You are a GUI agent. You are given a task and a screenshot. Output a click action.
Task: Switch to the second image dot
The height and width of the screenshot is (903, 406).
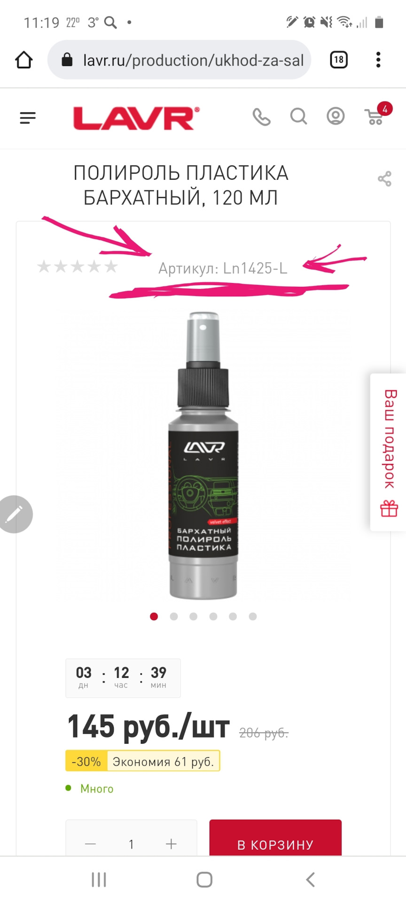tap(174, 617)
